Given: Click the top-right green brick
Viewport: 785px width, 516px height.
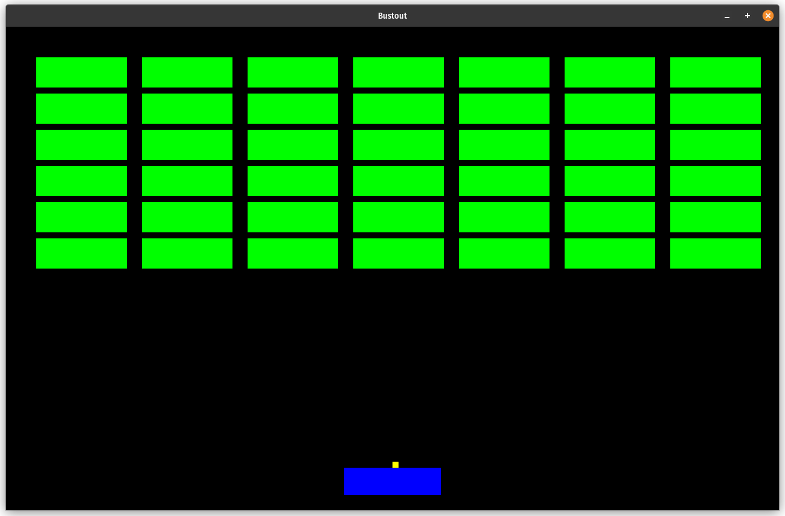Looking at the screenshot, I should pyautogui.click(x=716, y=72).
